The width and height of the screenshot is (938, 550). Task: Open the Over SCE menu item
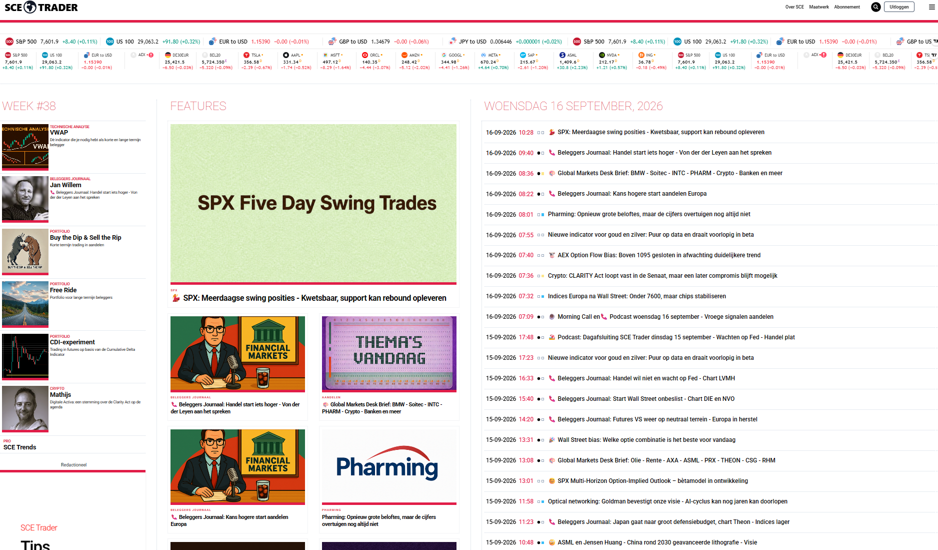pos(794,7)
